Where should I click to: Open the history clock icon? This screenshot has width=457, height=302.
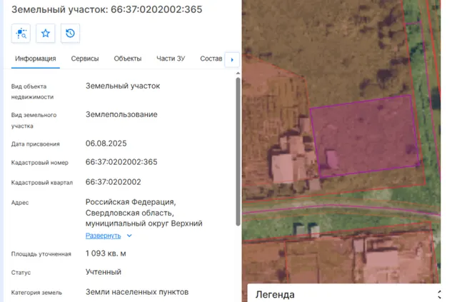70,34
